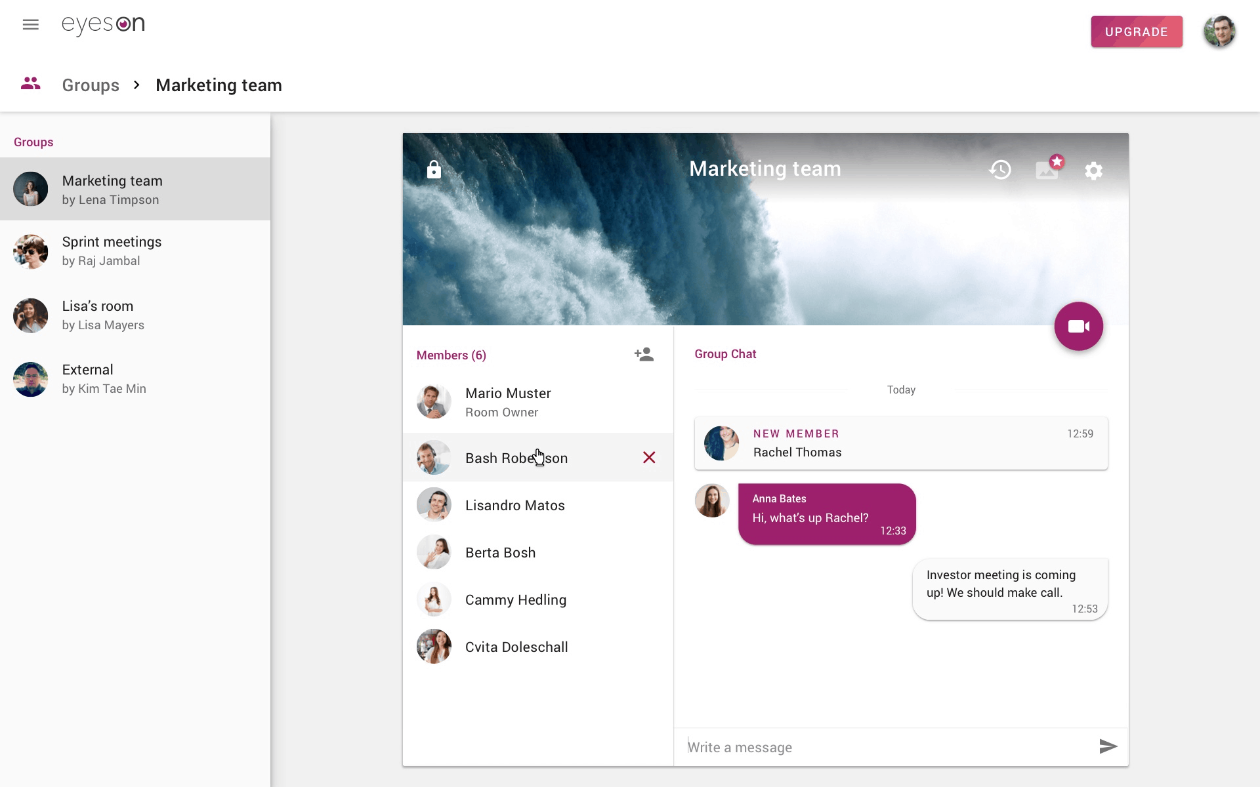The width and height of the screenshot is (1260, 787).
Task: Open Lisa's room group
Action: [97, 315]
